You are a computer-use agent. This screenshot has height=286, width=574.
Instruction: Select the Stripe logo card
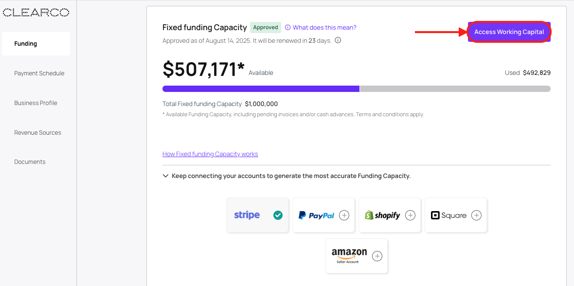pos(247,215)
